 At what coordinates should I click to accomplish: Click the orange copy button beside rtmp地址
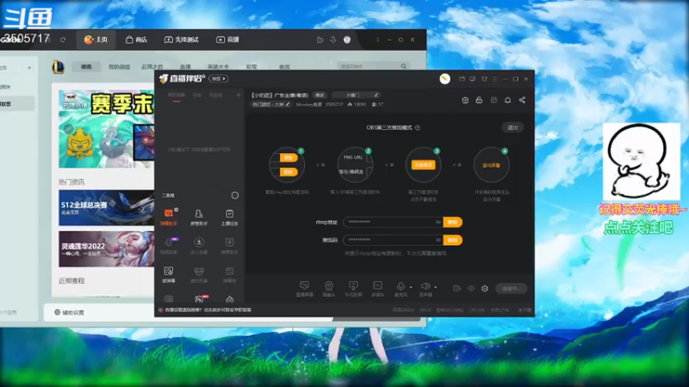point(453,222)
